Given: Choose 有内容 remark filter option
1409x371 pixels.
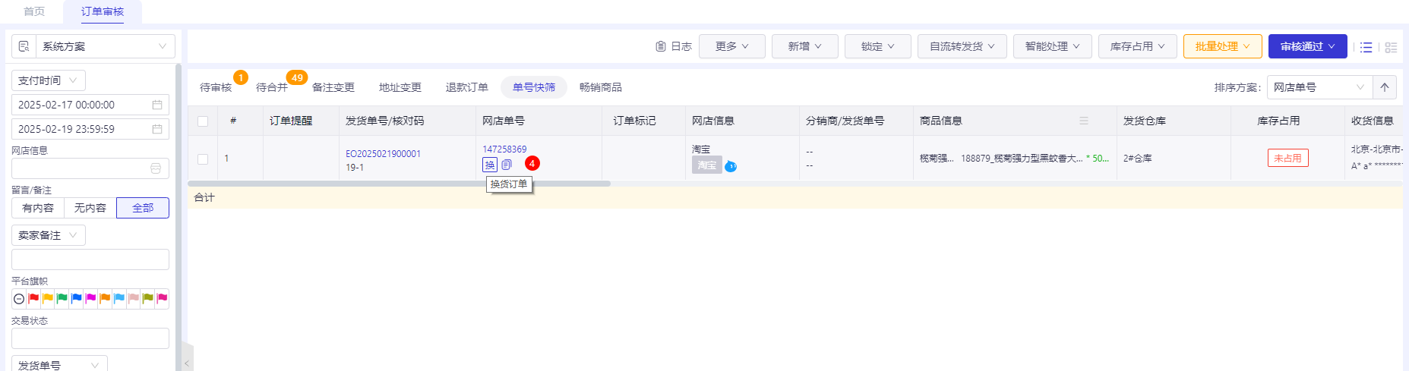Looking at the screenshot, I should tap(38, 208).
